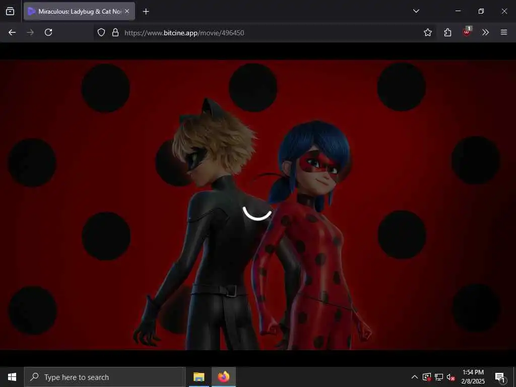Image resolution: width=516 pixels, height=387 pixels.
Task: Open the uBlock Origin extension popup
Action: pyautogui.click(x=467, y=32)
